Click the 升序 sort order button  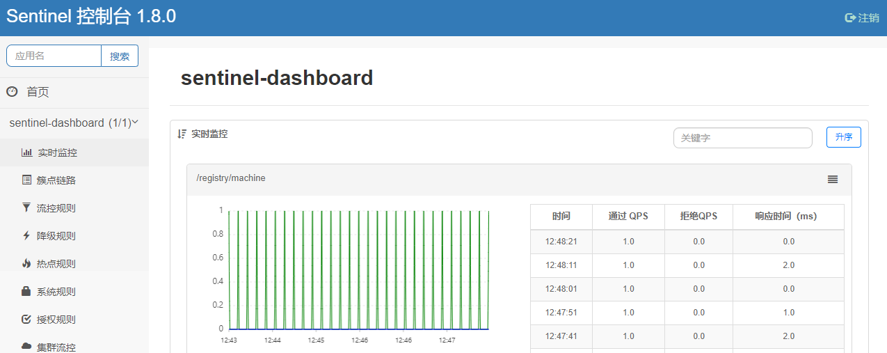click(x=844, y=137)
